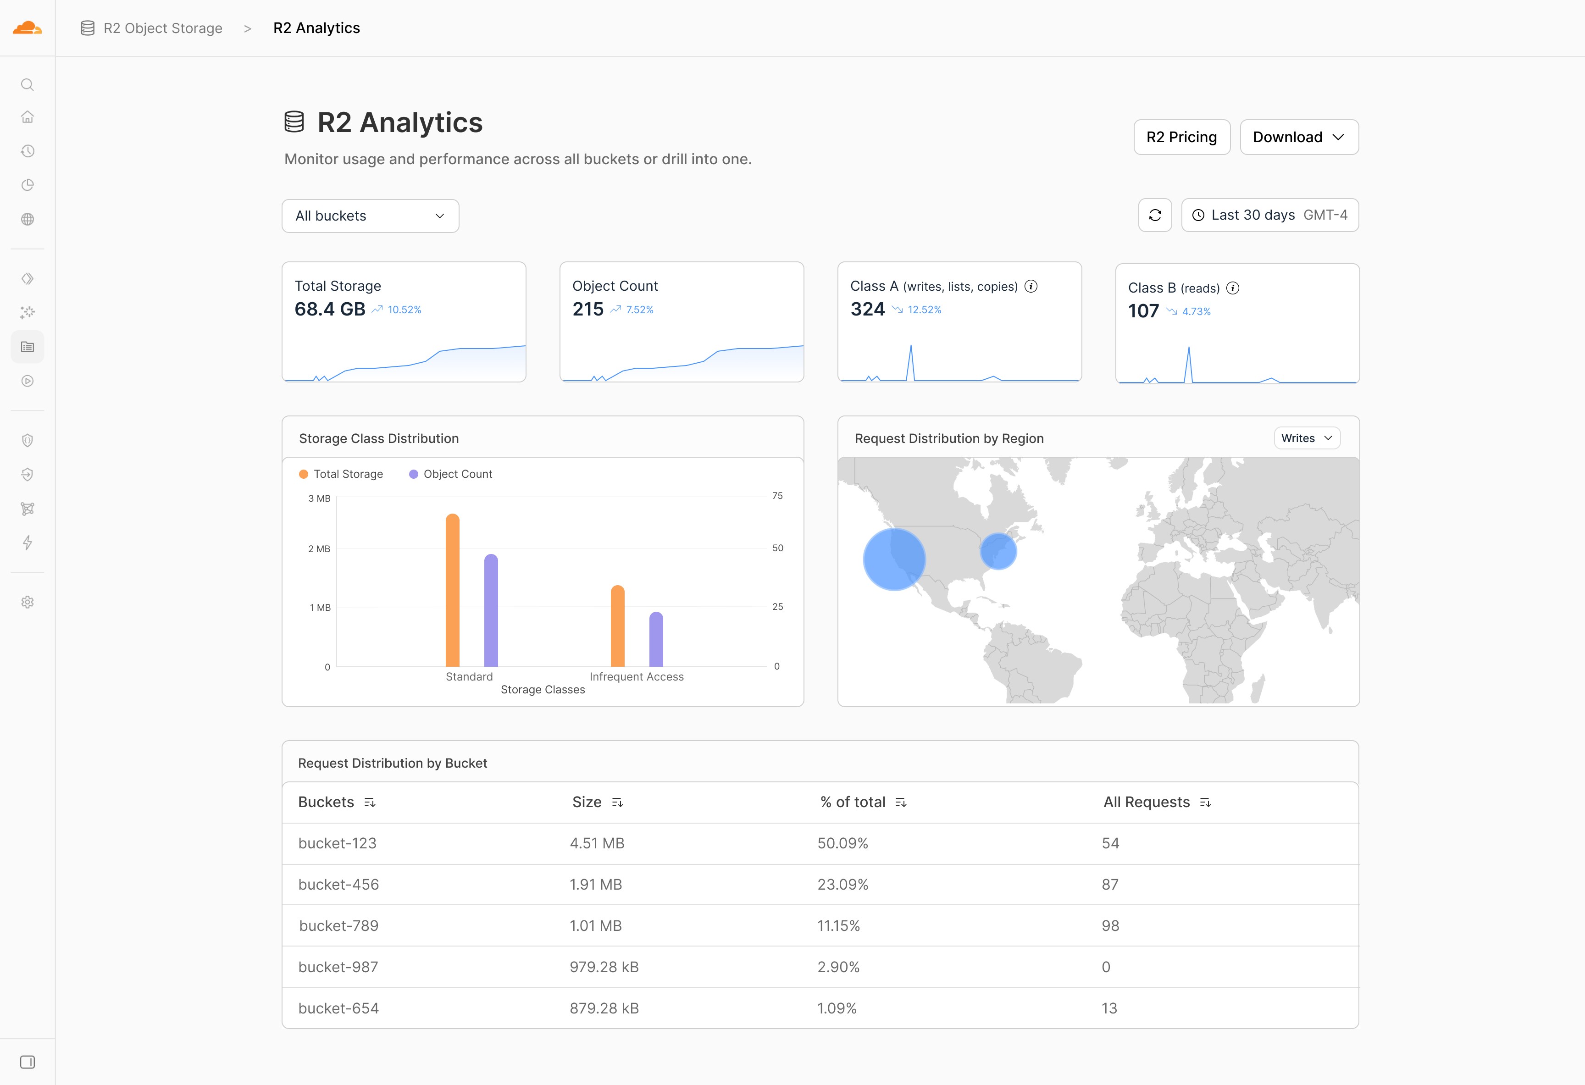The image size is (1585, 1085).
Task: Click the Cloudflare logo icon
Action: [27, 28]
